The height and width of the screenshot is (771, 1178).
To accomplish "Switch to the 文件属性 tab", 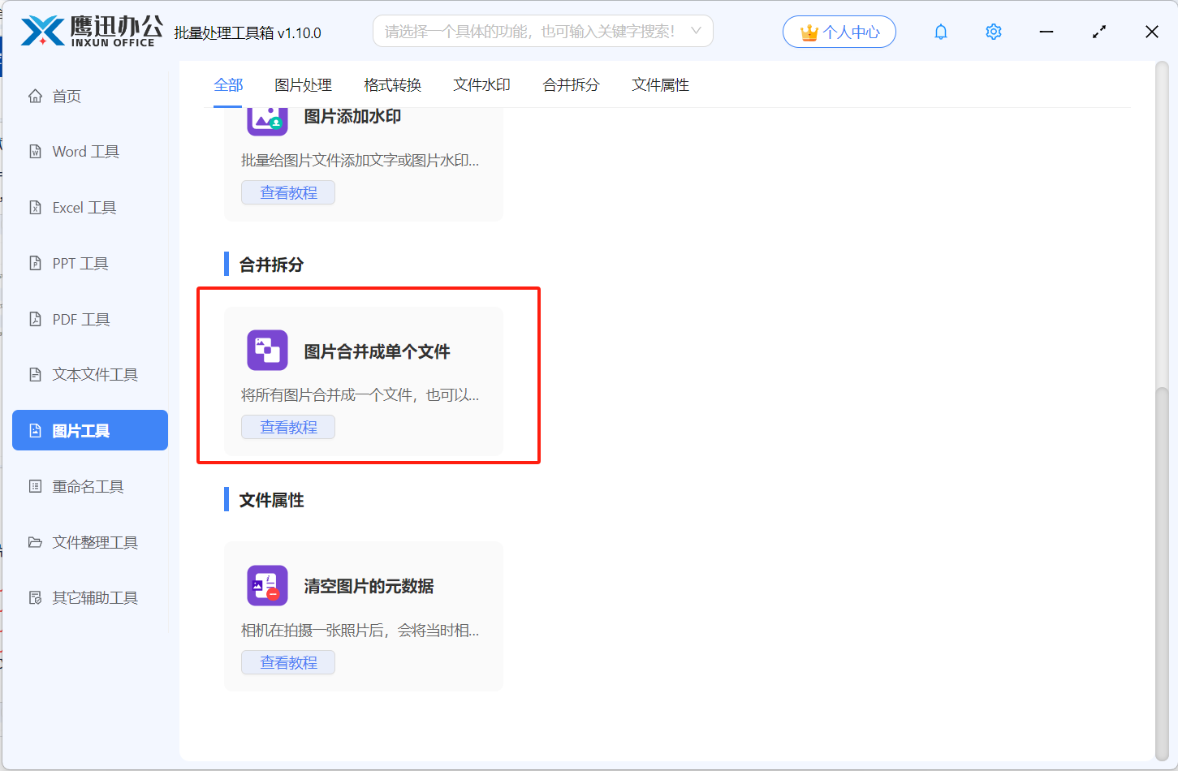I will tap(660, 84).
